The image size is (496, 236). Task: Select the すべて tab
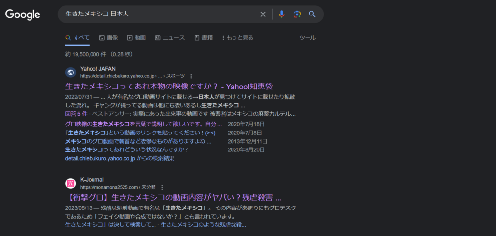click(x=77, y=38)
